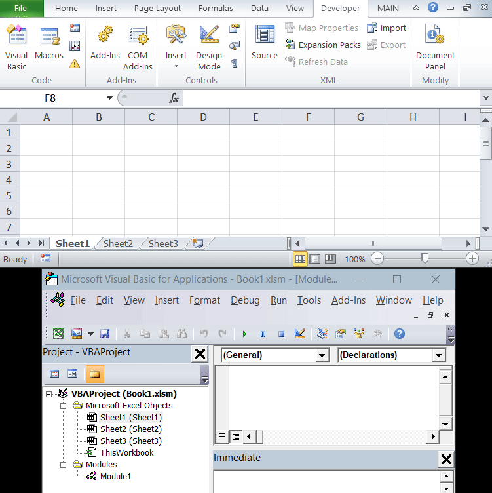
Task: Switch to Sheet2 tab
Action: point(118,244)
